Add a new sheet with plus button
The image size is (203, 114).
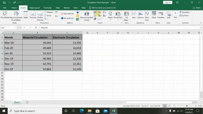click(27, 102)
